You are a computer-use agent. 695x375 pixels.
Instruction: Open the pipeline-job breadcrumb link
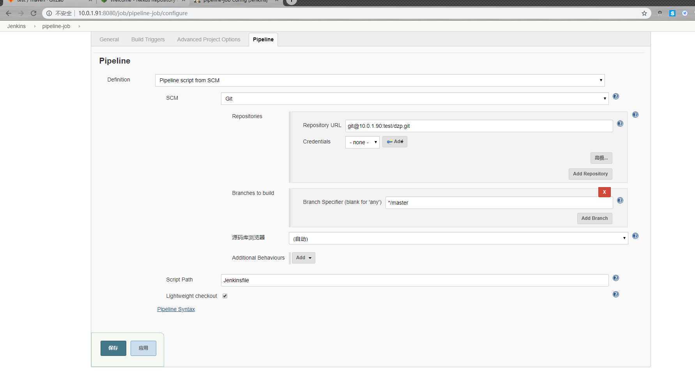point(56,26)
